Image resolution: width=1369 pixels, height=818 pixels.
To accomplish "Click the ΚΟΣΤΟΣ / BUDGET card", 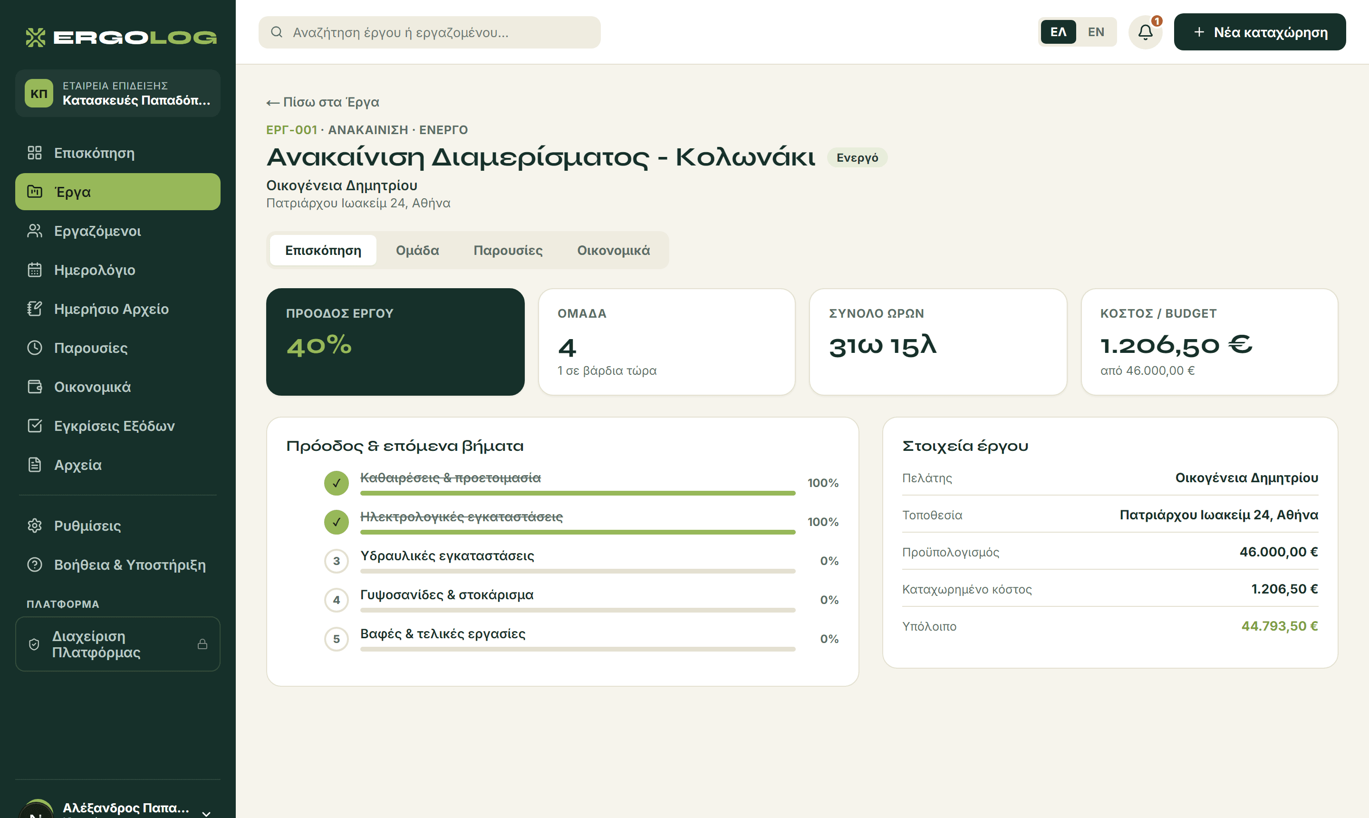I will click(x=1209, y=342).
